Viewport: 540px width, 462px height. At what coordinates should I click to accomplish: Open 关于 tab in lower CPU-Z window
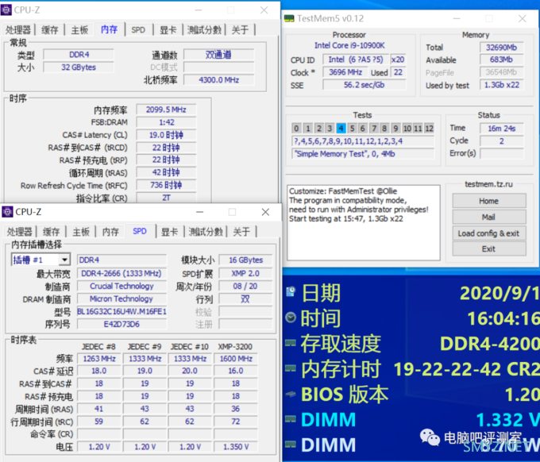(x=241, y=232)
